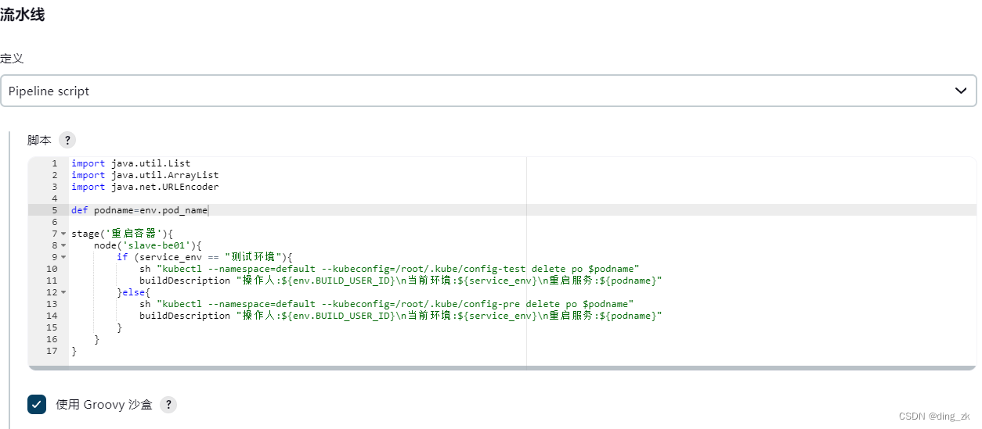Open the Pipeline script definition dropdown
This screenshot has width=982, height=429.
tap(488, 91)
